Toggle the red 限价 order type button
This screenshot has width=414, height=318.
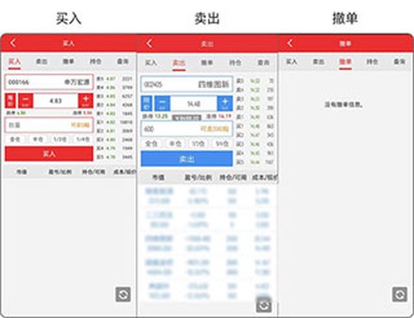pos(10,101)
